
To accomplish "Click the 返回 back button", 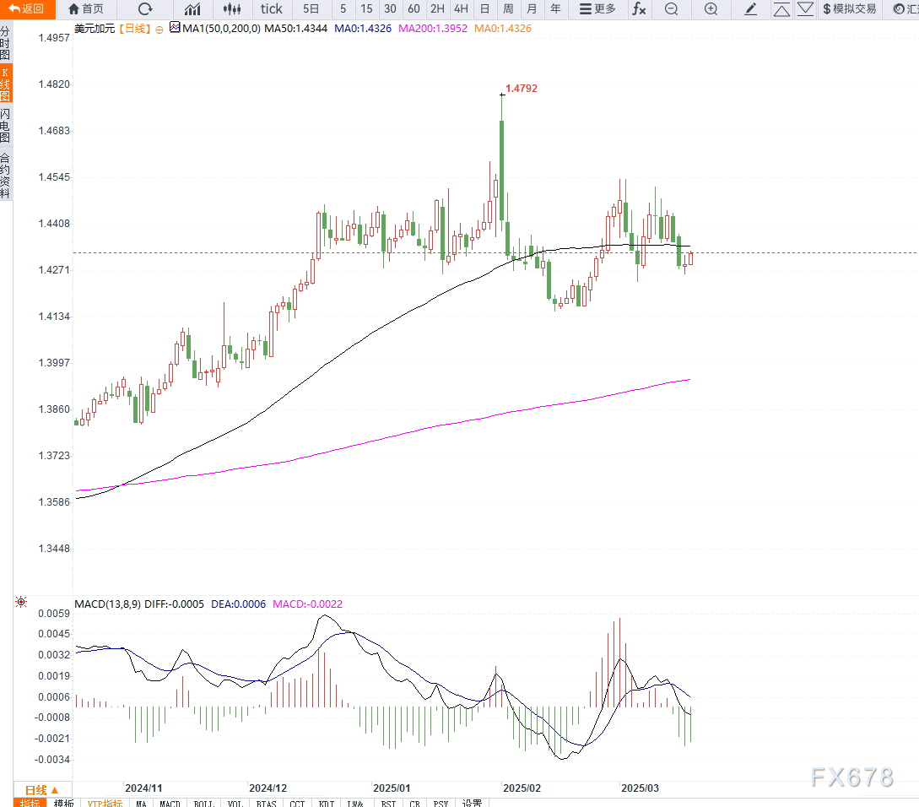I will pos(27,8).
